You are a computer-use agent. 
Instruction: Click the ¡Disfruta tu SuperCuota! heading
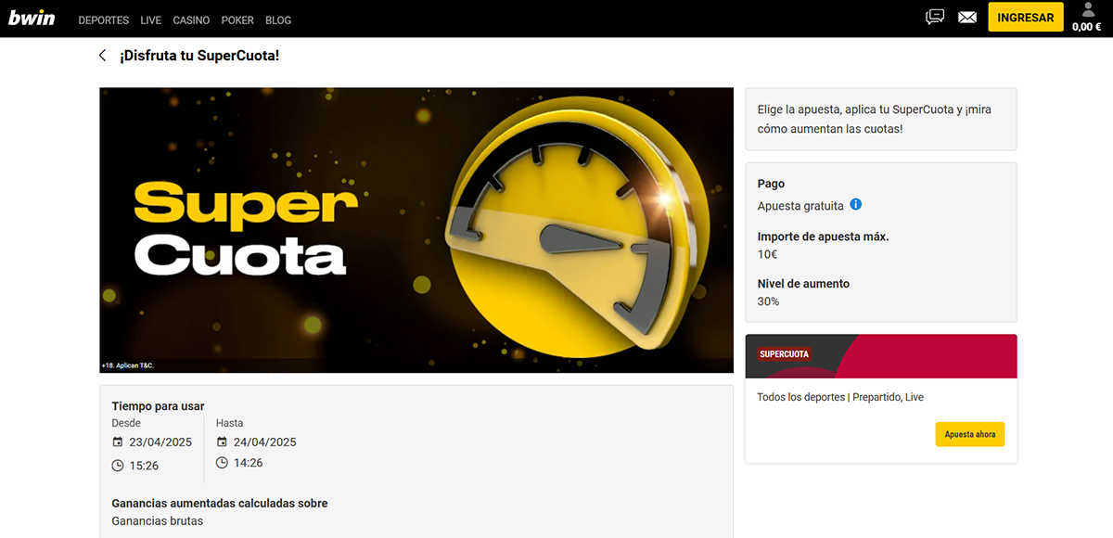[x=199, y=56]
